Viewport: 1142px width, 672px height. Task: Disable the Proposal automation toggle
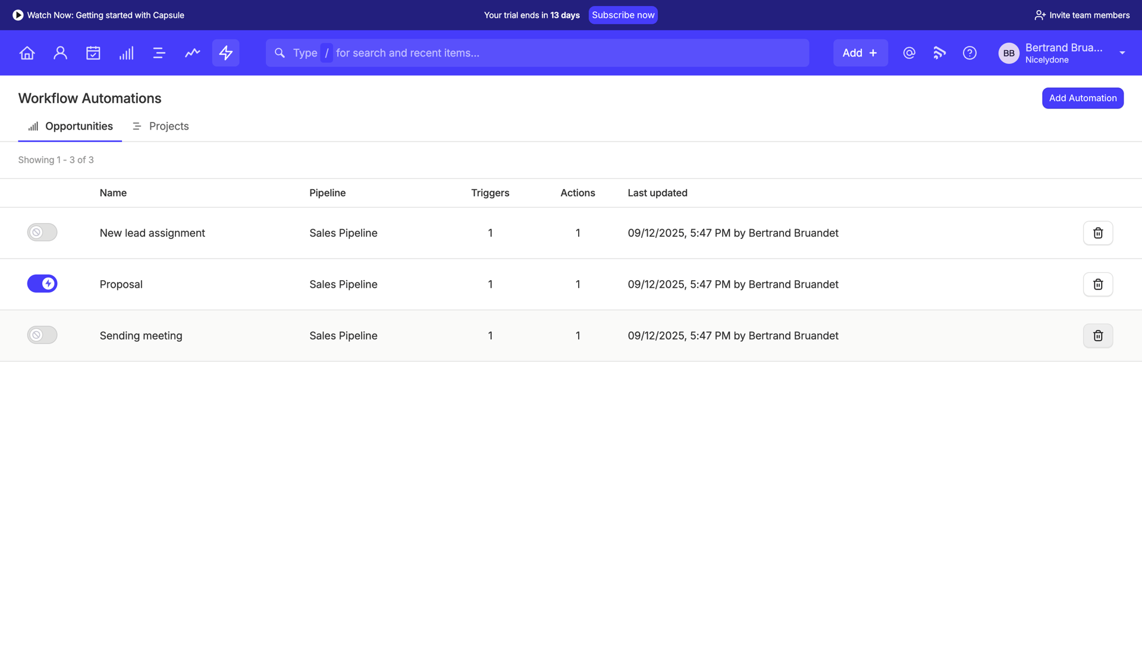pos(42,284)
